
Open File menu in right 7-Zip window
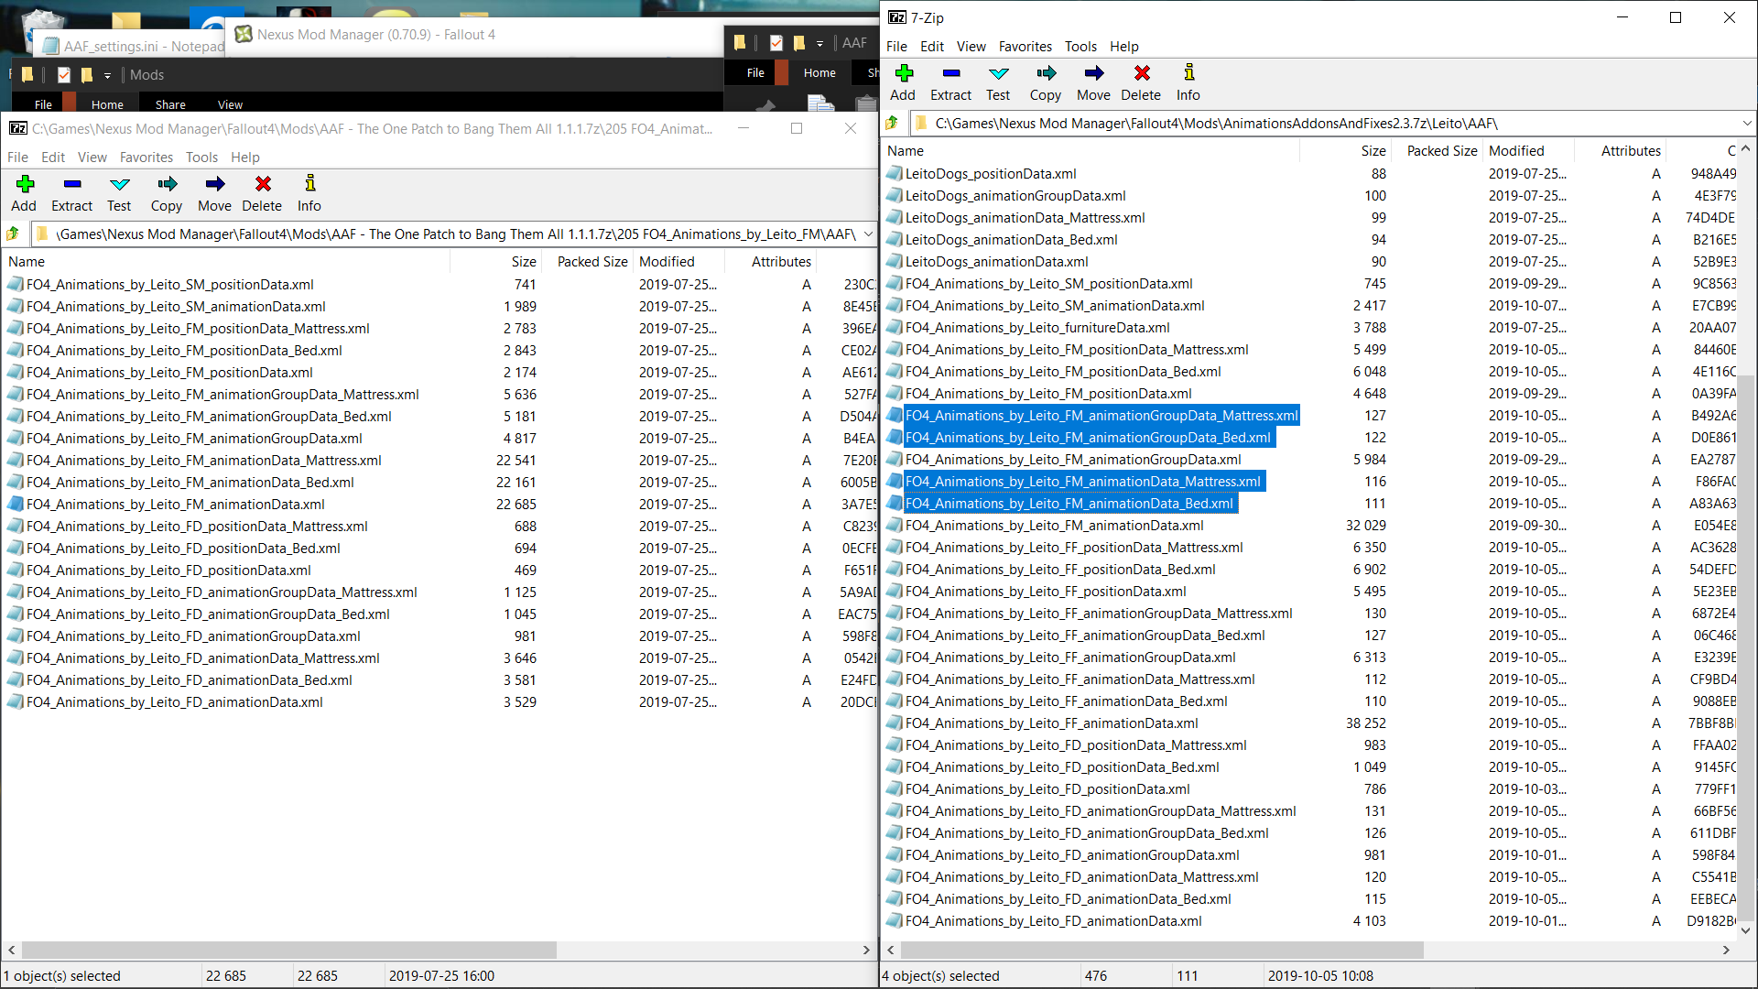point(896,47)
